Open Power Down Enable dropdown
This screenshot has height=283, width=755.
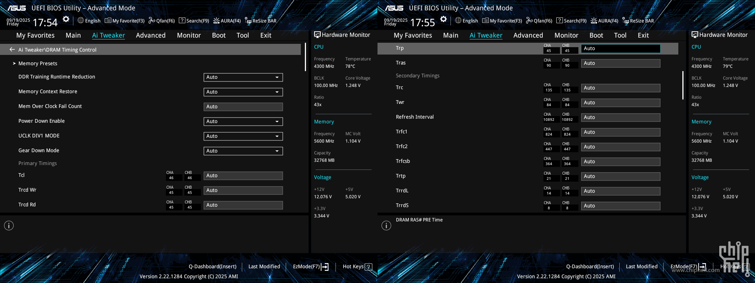coord(243,122)
